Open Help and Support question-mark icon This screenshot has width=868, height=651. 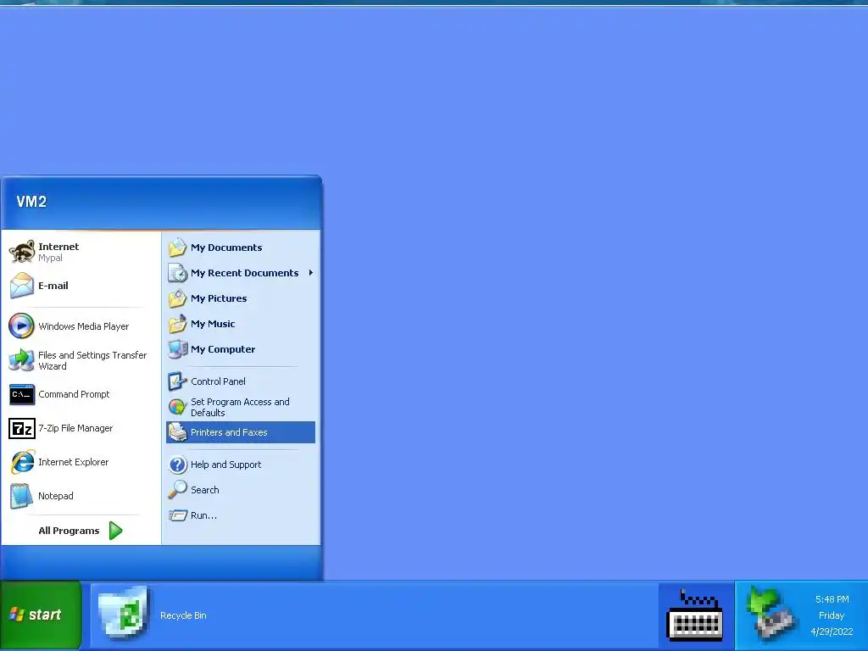178,465
